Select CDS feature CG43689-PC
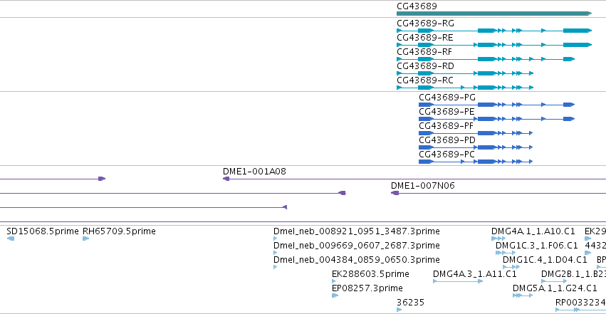Viewport: 606px width, 314px height. pyautogui.click(x=476, y=162)
